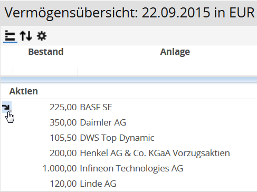Select the BASF SE entry
Image resolution: width=257 pixels, height=192 pixels.
(96, 107)
